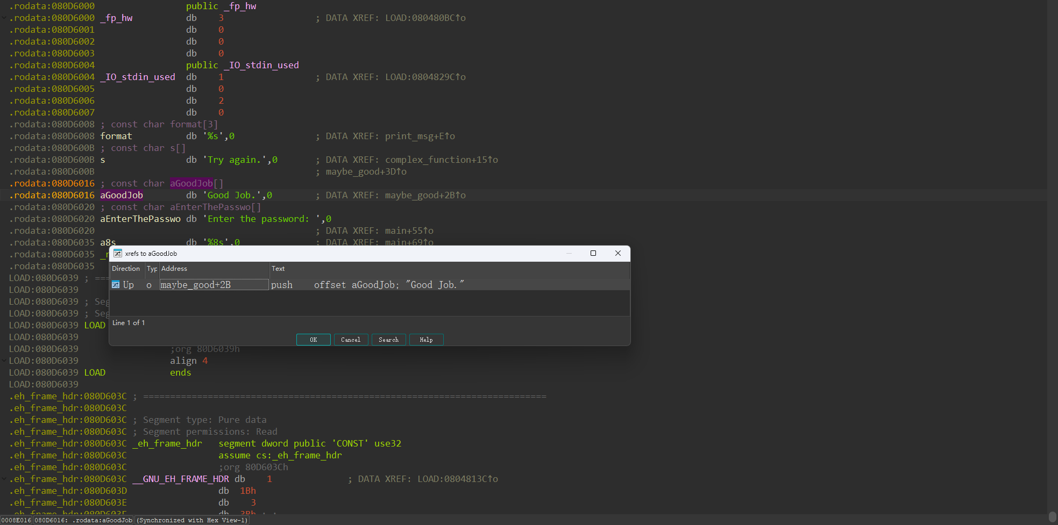Screen dimensions: 1058x525
Task: Collapse the fold arrow beside __GNU_EH_FRAME_HDR line
Action: (4, 479)
